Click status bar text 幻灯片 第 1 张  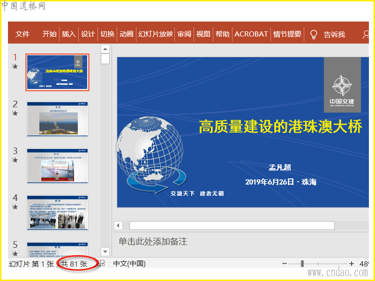click(31, 264)
